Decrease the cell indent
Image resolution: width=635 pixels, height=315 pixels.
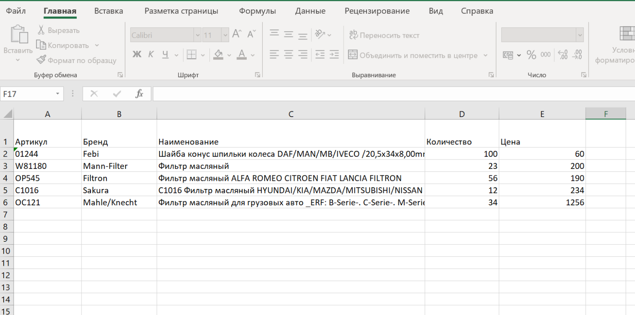[x=320, y=54]
